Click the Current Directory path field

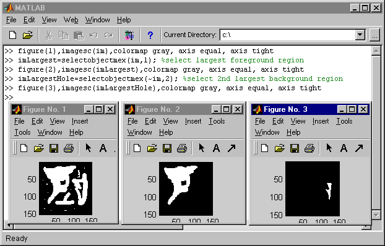288,35
